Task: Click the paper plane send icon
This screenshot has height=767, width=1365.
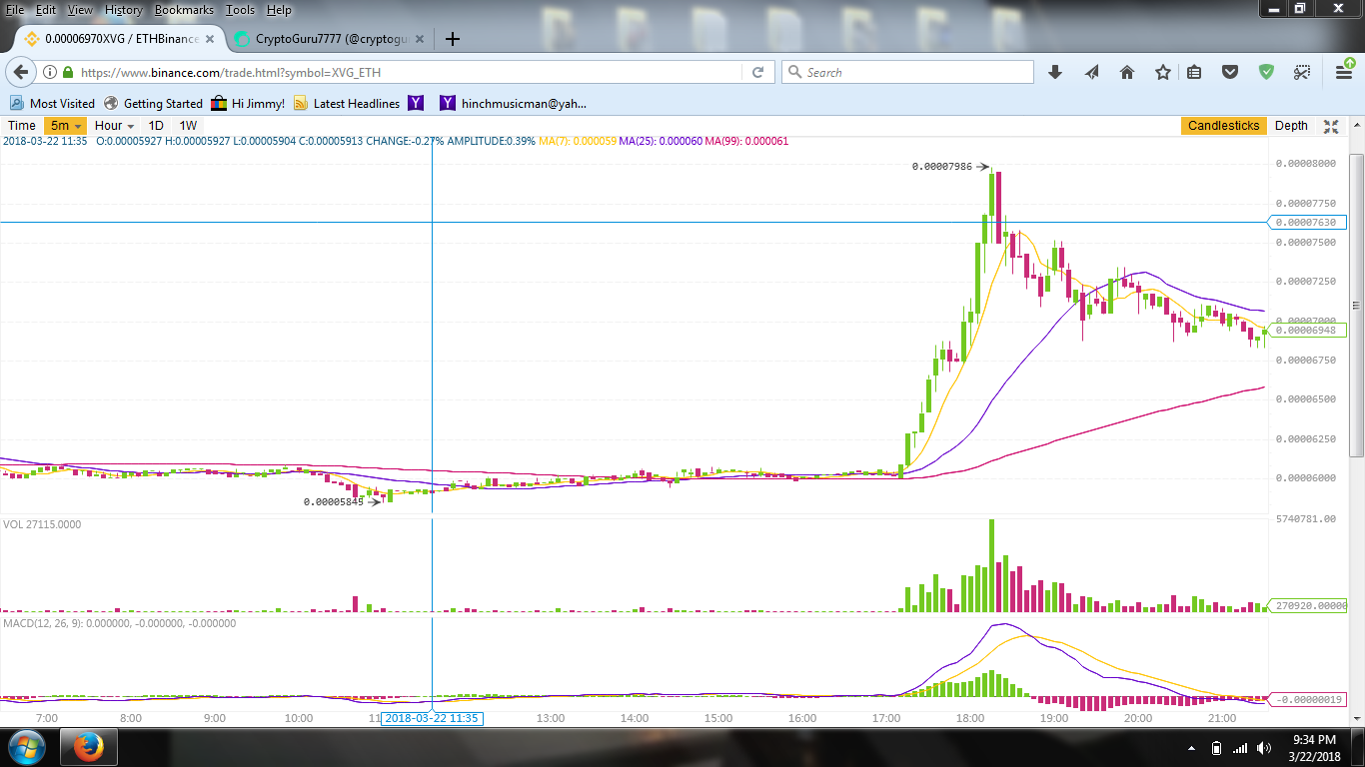Action: 1091,72
